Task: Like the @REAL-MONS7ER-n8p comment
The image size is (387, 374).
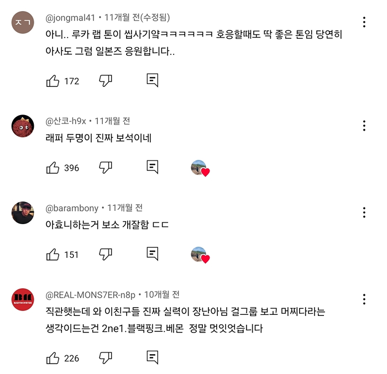Action: click(x=53, y=358)
